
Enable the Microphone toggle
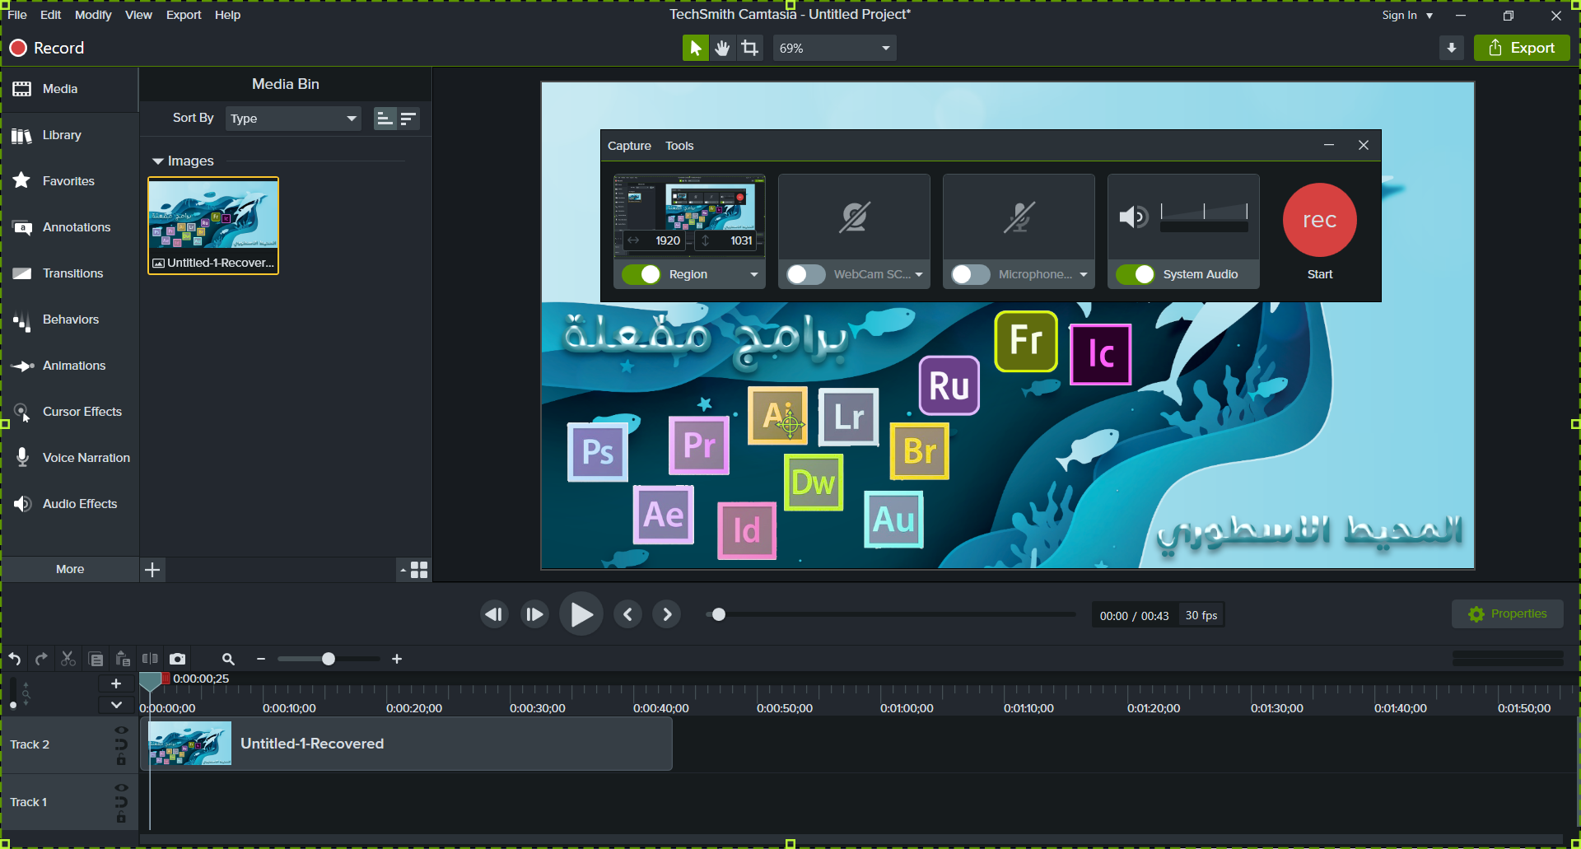971,274
